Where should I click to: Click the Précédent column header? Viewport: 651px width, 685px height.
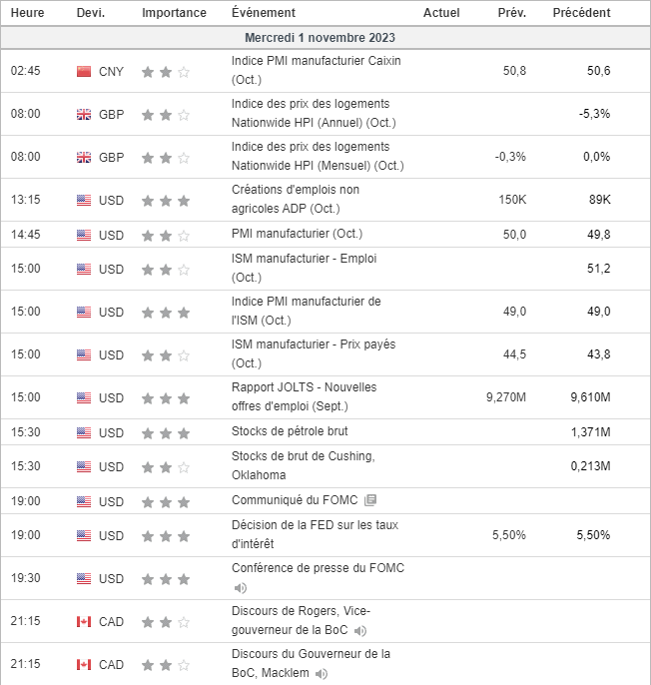click(581, 13)
